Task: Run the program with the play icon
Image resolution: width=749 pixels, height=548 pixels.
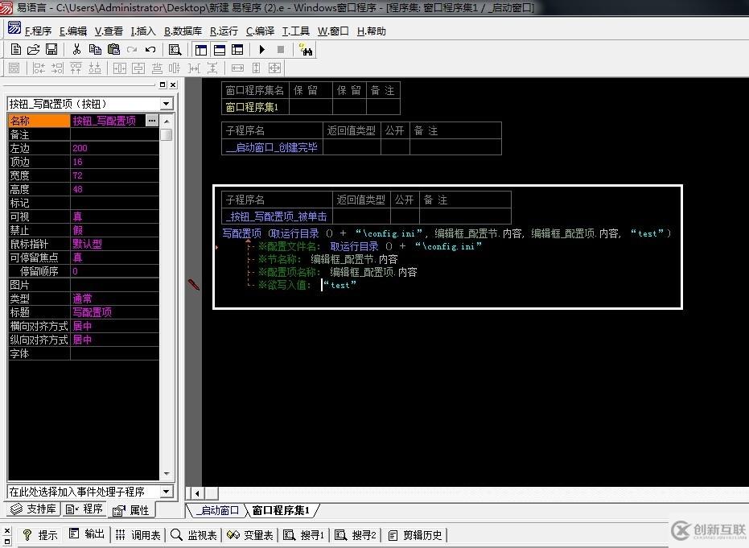Action: 261,49
